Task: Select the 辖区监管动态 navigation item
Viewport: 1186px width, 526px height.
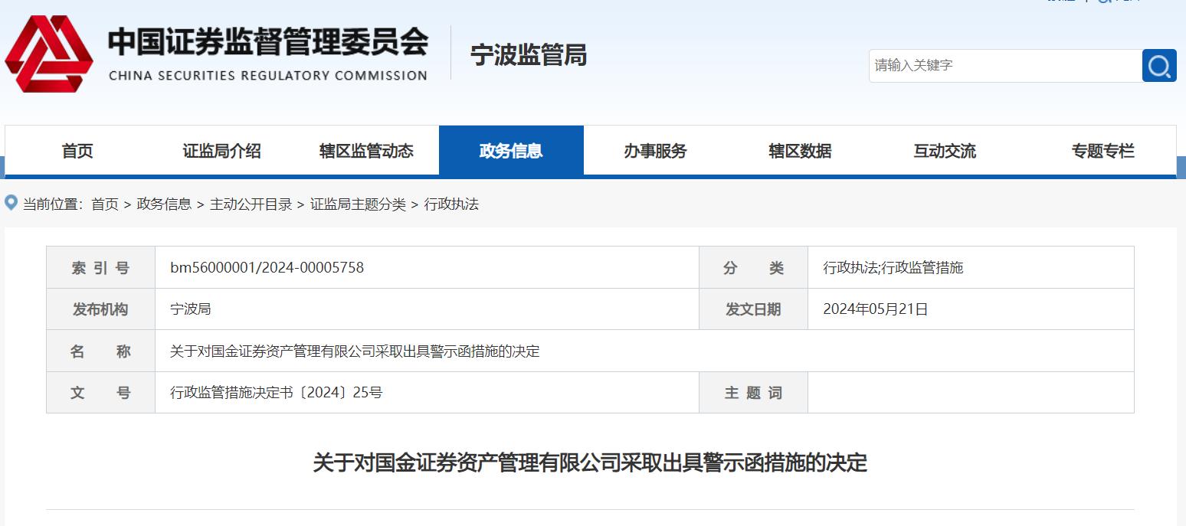Action: (366, 152)
